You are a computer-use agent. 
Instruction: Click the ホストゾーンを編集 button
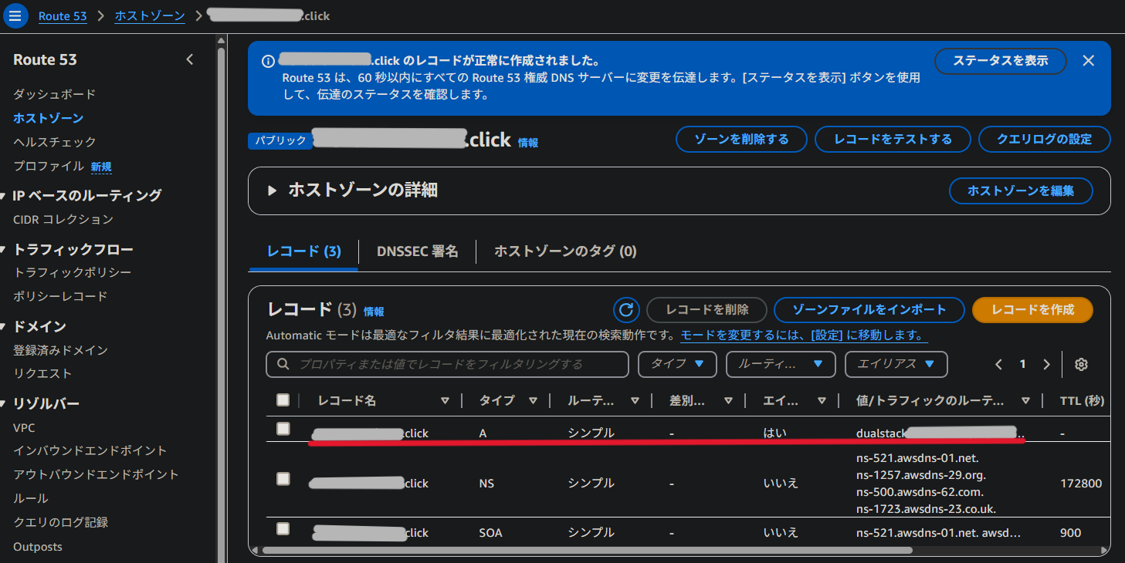click(1021, 190)
